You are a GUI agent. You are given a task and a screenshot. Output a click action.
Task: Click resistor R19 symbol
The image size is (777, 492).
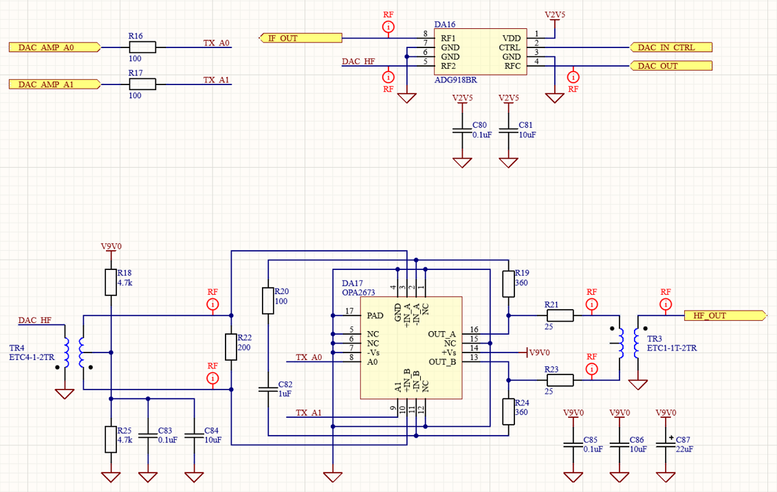tap(508, 283)
